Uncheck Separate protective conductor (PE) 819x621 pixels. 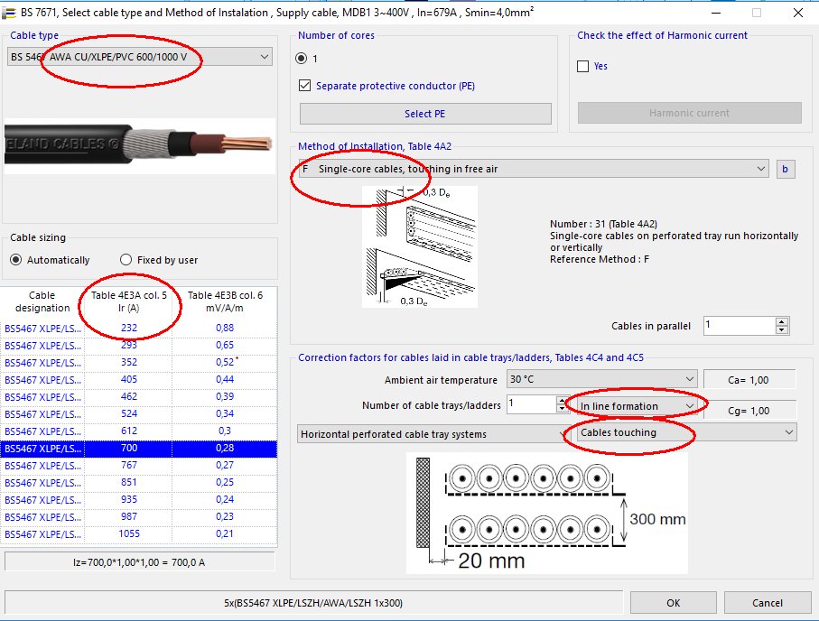click(305, 87)
